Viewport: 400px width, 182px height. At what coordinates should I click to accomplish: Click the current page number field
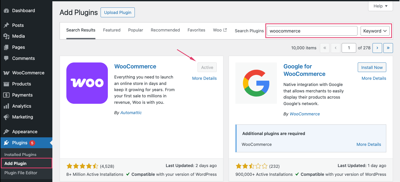[x=349, y=48]
